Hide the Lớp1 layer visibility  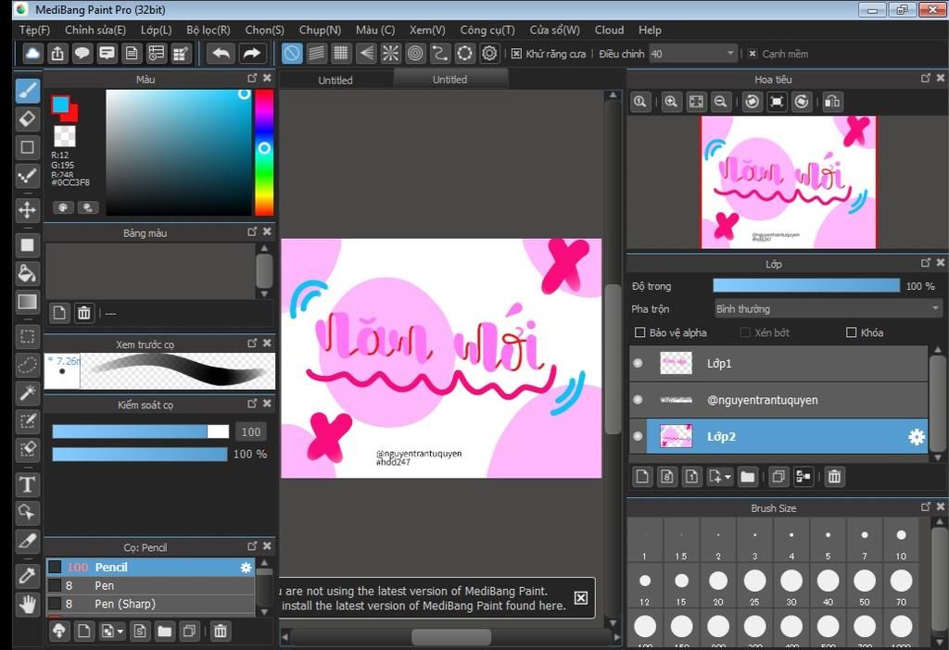[638, 363]
